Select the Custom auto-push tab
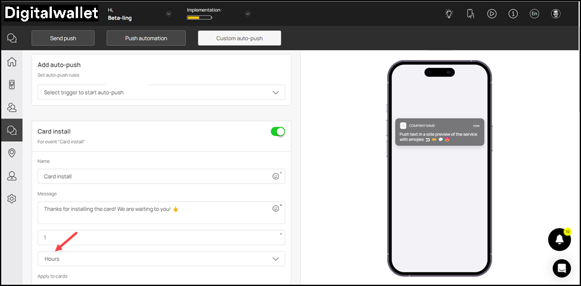Viewport: 581px width, 286px height. coord(239,38)
